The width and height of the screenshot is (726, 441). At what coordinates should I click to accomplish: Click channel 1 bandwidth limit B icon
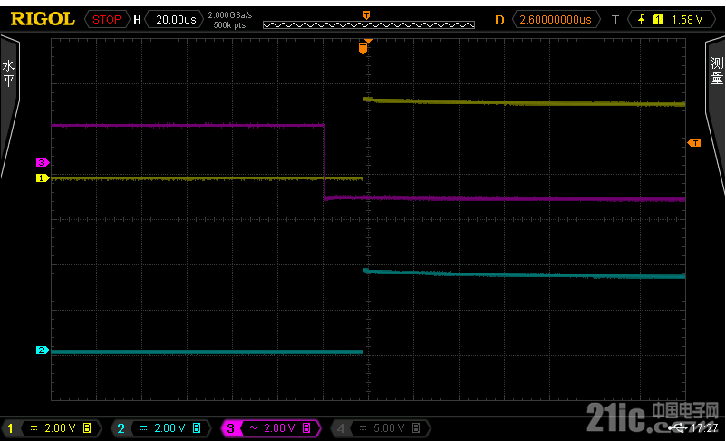click(87, 428)
